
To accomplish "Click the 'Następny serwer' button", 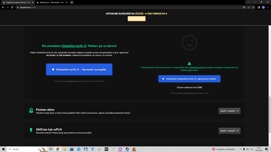I will coord(137,19).
